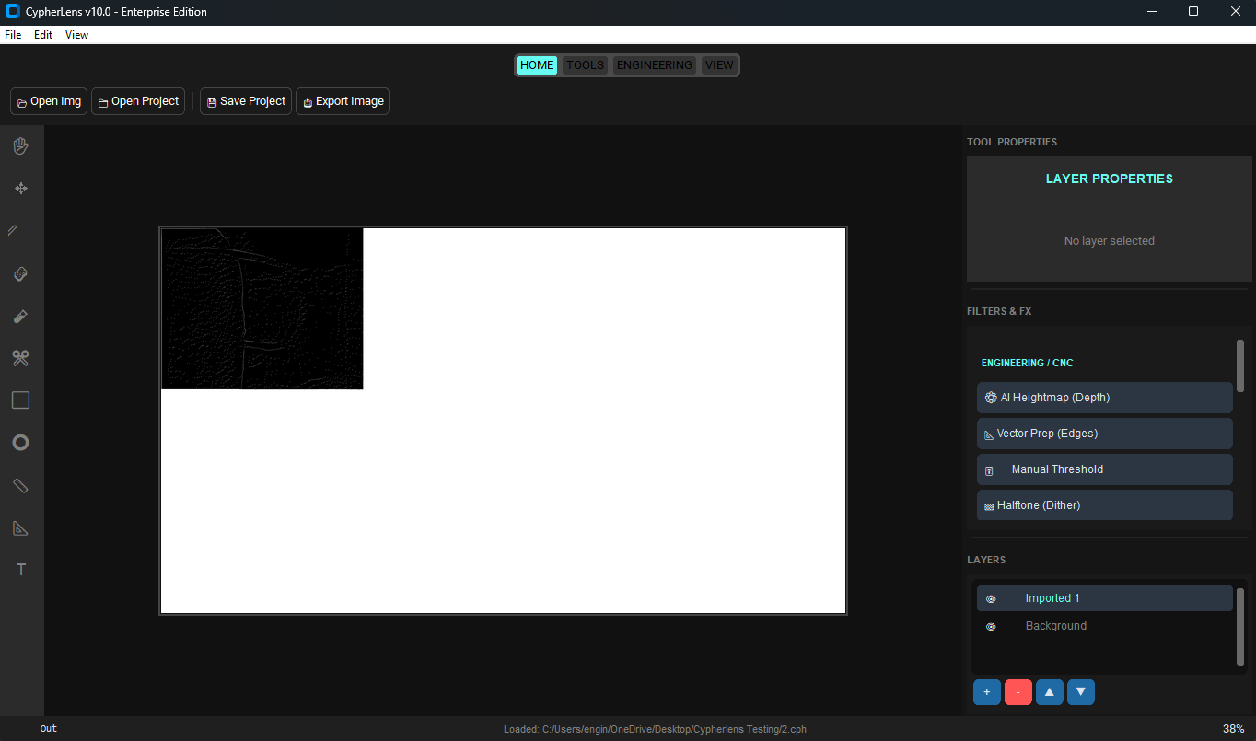Collapse the ENGINEERING / CNC section
1256x741 pixels.
point(1027,362)
